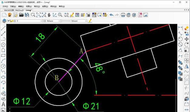Open file using the dark folder icon
190x112 pixels.
click(x=21, y=15)
